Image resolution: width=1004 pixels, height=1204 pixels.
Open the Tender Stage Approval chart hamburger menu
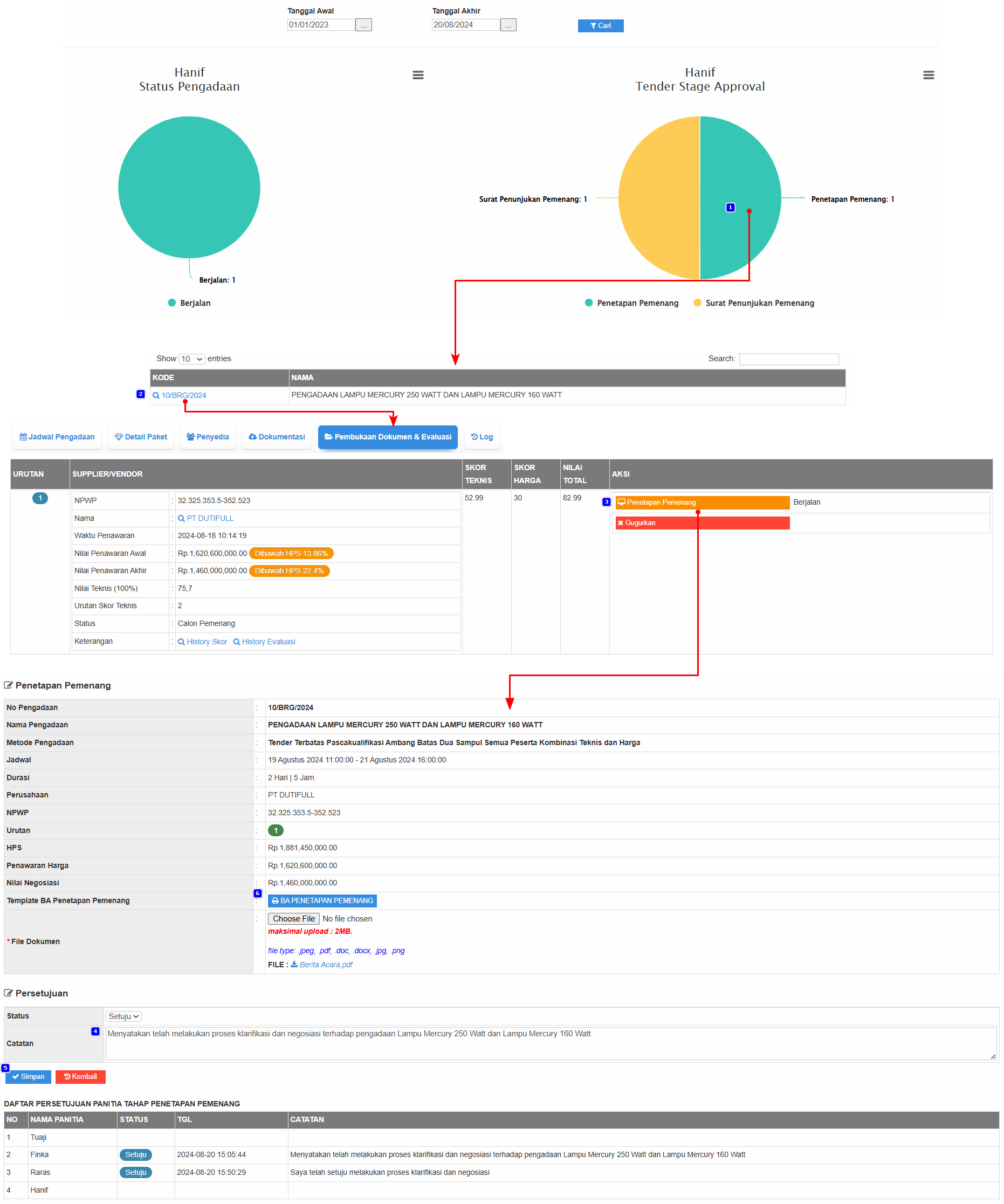tap(929, 75)
